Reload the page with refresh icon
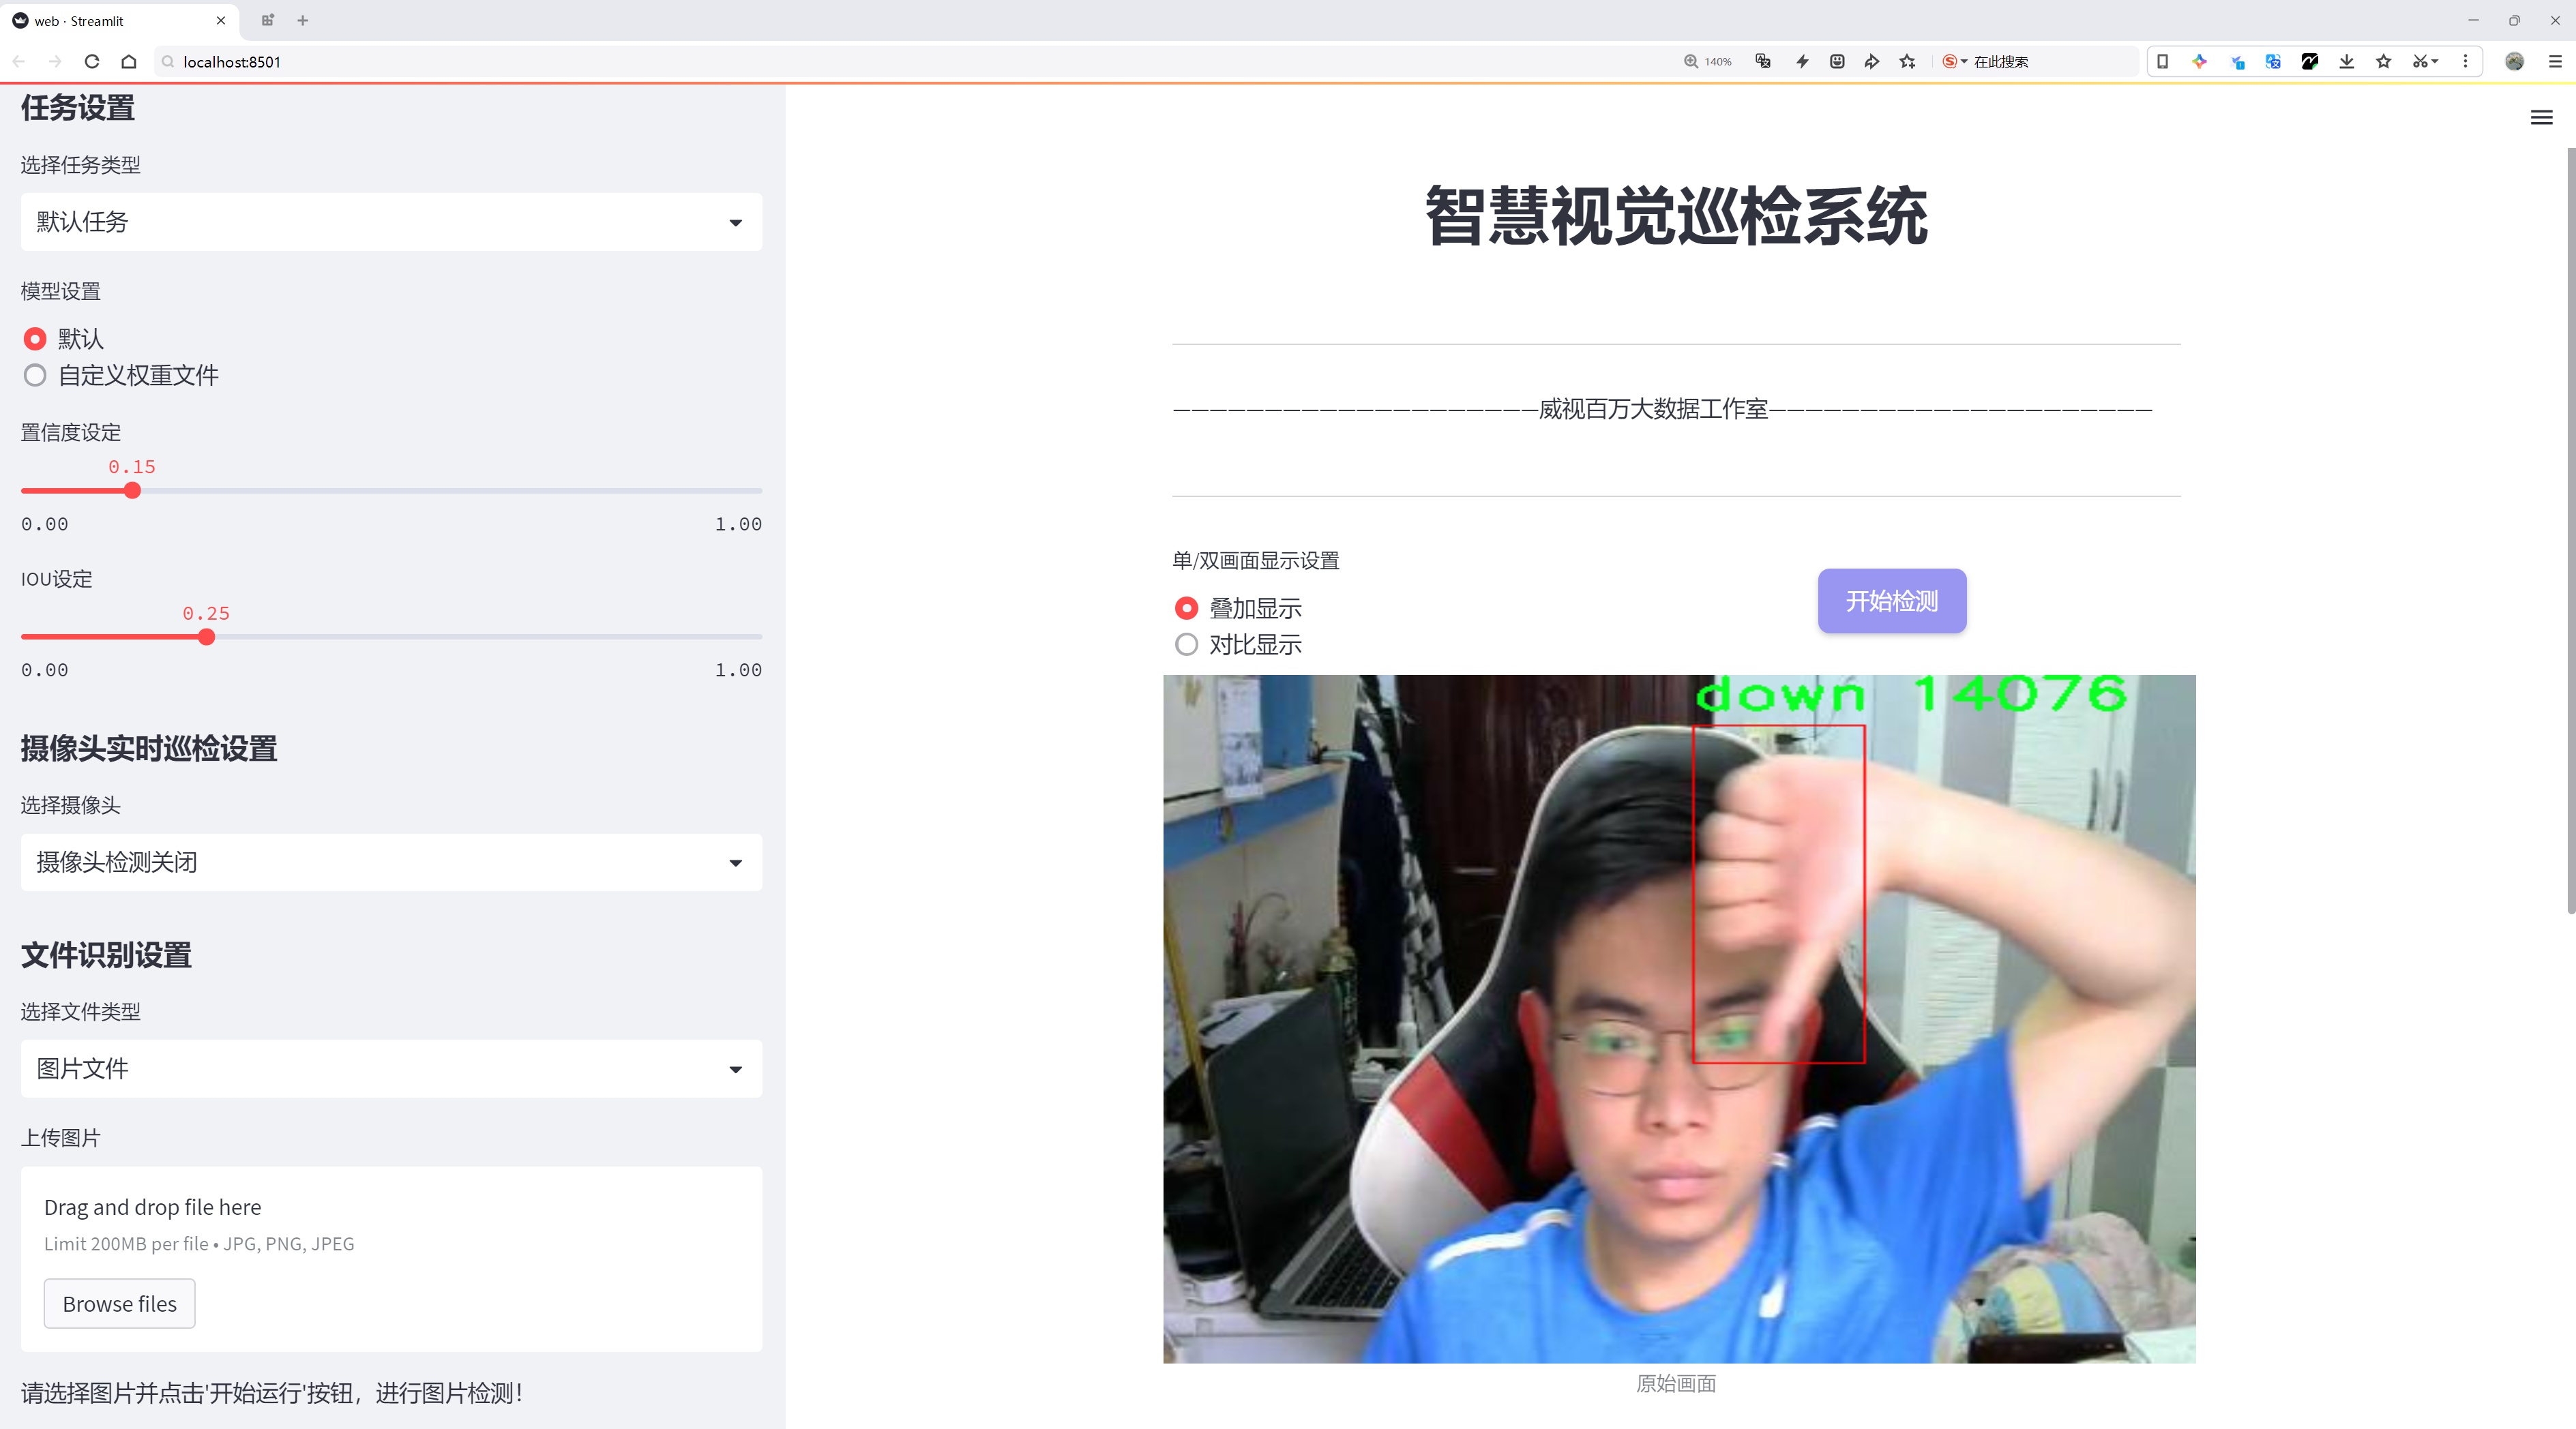The image size is (2576, 1429). [92, 62]
